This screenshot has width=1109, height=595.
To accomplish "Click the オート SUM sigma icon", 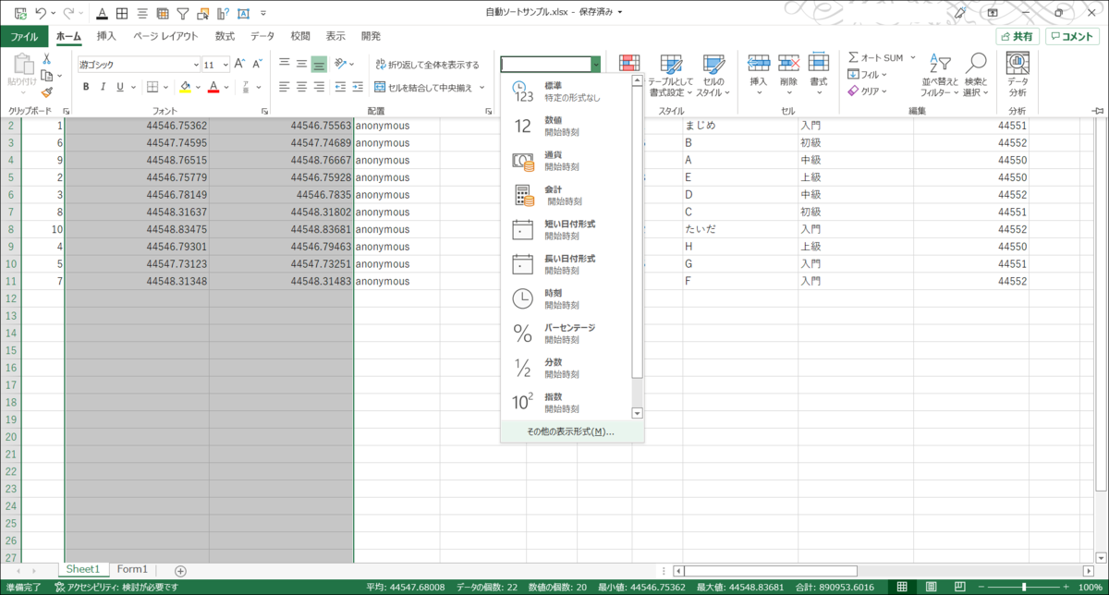I will coord(854,57).
